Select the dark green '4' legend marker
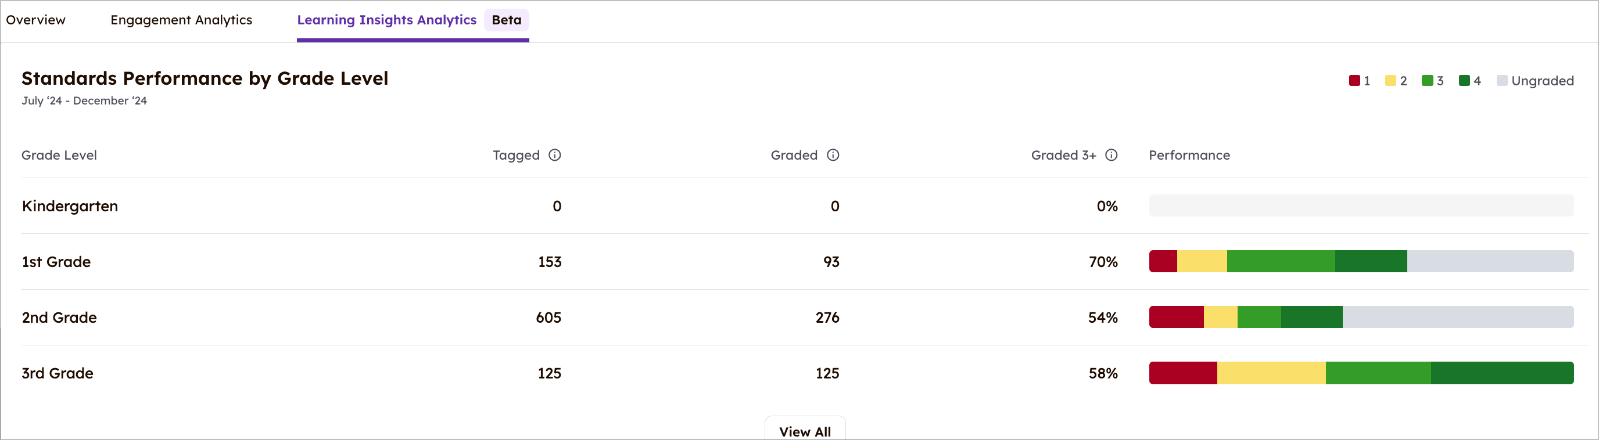The width and height of the screenshot is (1599, 440). coord(1464,80)
